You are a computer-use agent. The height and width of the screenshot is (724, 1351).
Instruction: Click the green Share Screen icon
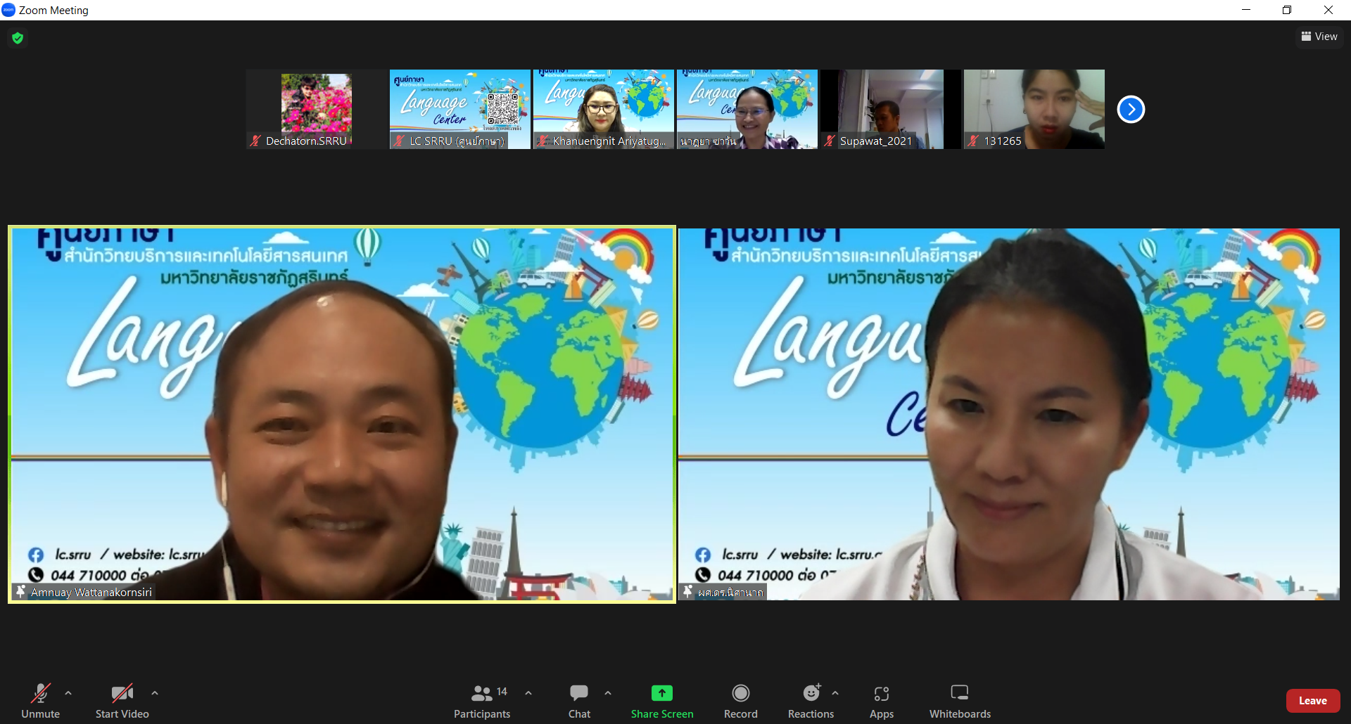661,693
